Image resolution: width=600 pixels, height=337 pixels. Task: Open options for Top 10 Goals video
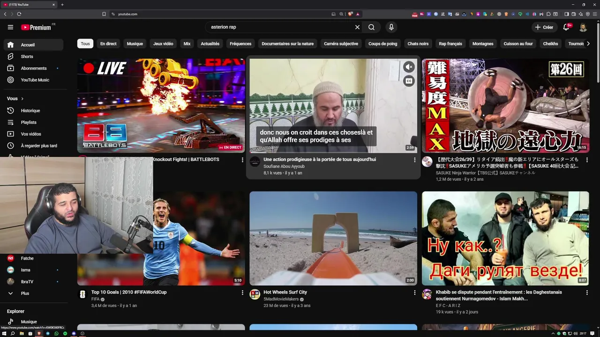tap(242, 293)
